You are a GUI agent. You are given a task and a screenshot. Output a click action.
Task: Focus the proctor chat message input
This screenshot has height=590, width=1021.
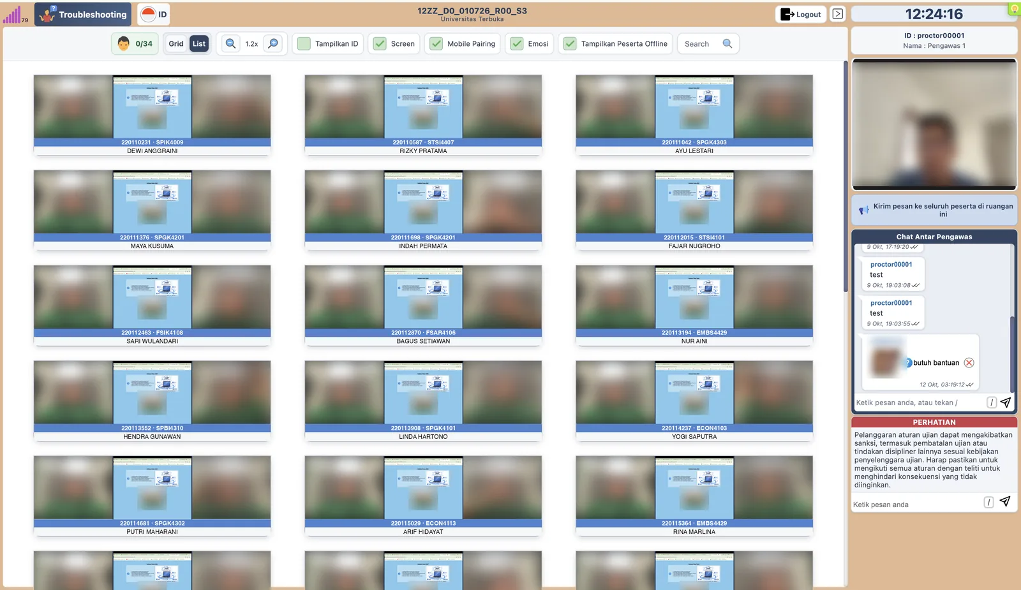coord(919,402)
